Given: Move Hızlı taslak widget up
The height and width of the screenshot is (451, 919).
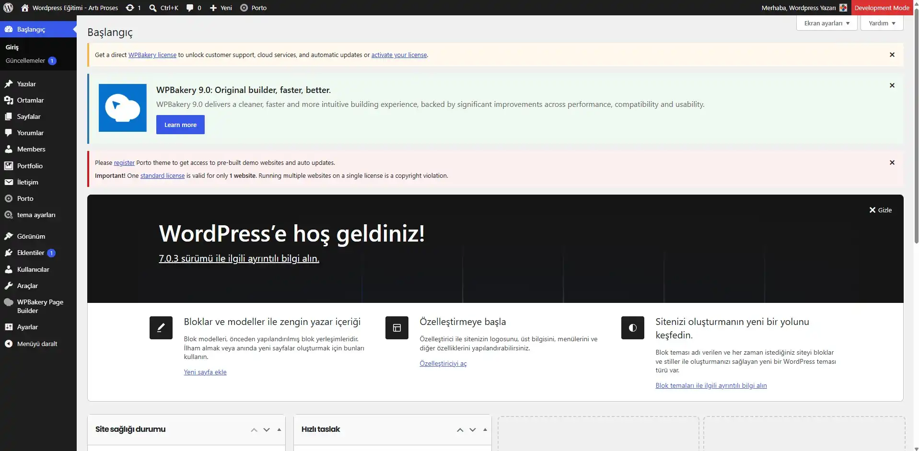Looking at the screenshot, I should click(460, 430).
